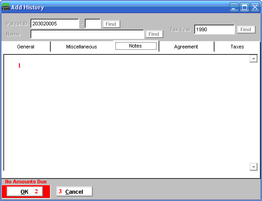
Task: Click the Tax Year field showing 1990
Action: [x=214, y=29]
